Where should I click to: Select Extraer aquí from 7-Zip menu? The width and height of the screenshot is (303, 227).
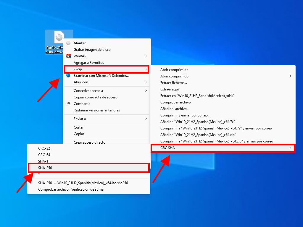pos(170,89)
